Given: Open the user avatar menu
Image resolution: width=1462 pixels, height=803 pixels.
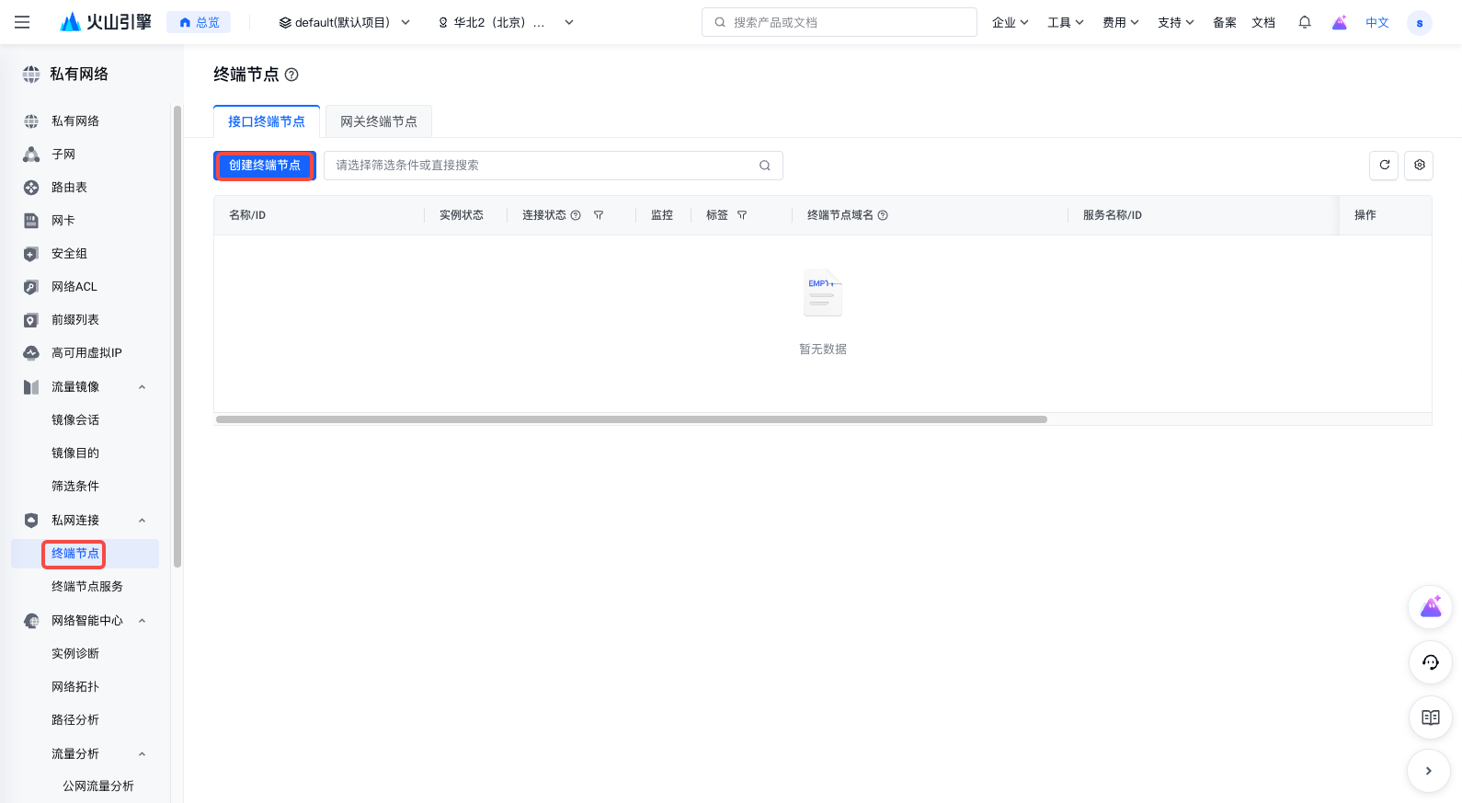Looking at the screenshot, I should (x=1420, y=23).
